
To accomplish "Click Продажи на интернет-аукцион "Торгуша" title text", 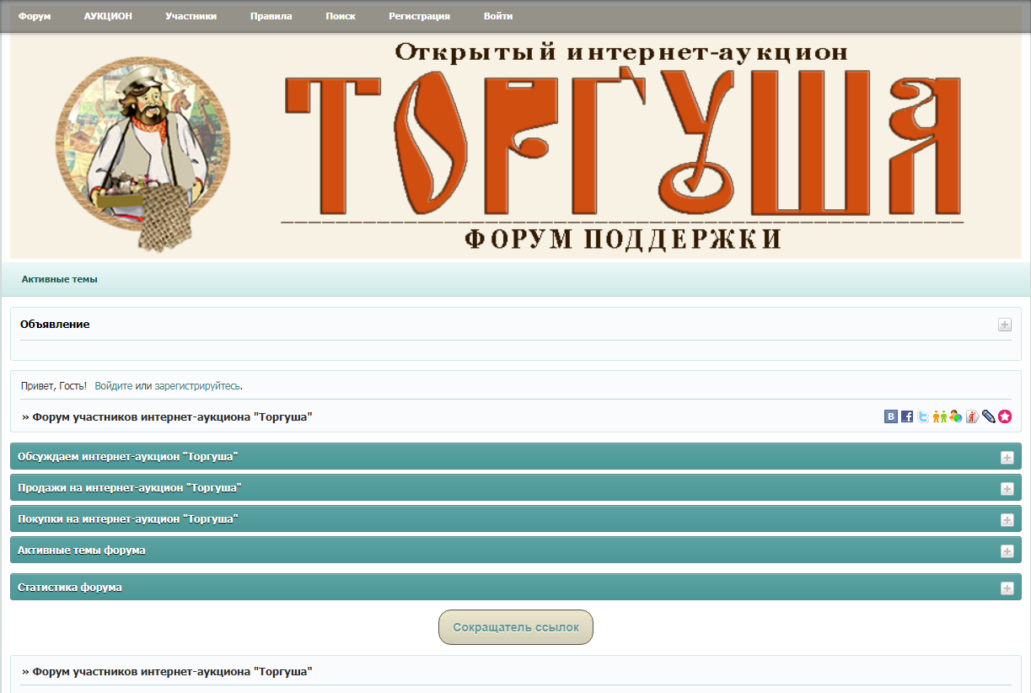I will 130,487.
